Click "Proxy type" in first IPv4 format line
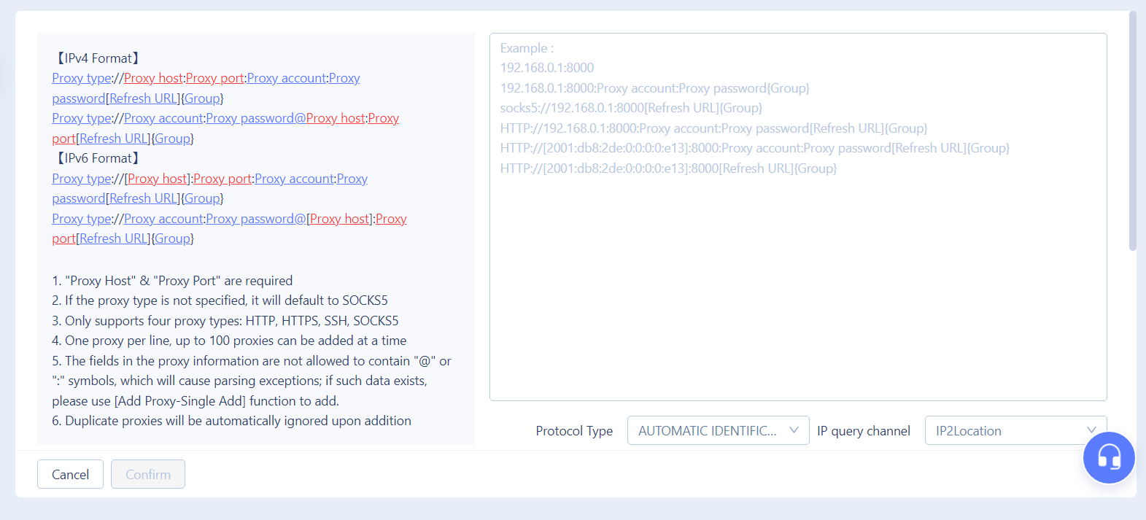The width and height of the screenshot is (1146, 520). [82, 79]
